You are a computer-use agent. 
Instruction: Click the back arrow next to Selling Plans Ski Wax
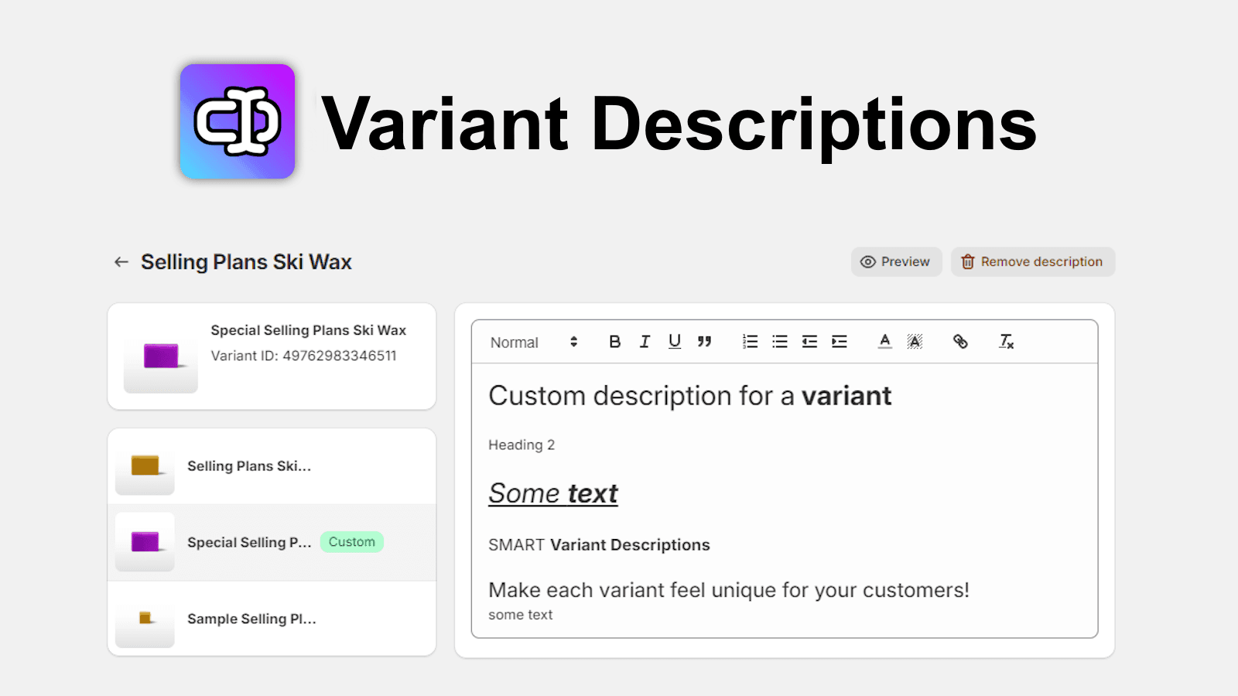click(121, 261)
